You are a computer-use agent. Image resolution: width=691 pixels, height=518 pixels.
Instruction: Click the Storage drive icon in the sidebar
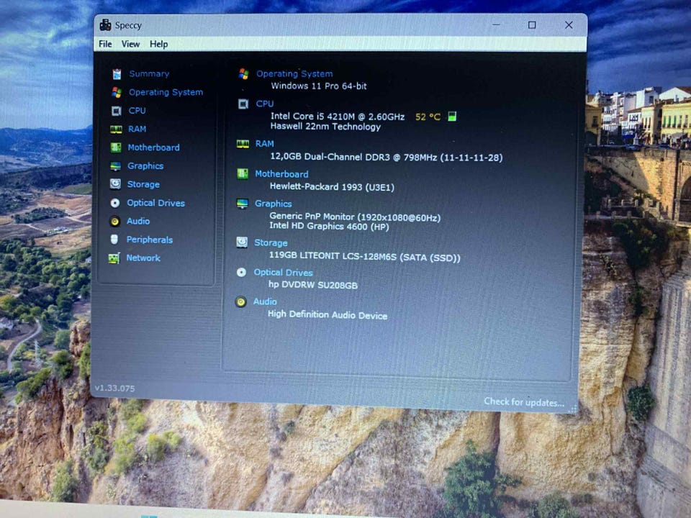tap(115, 184)
